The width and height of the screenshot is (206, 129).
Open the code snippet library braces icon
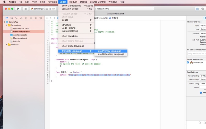tap(204, 123)
